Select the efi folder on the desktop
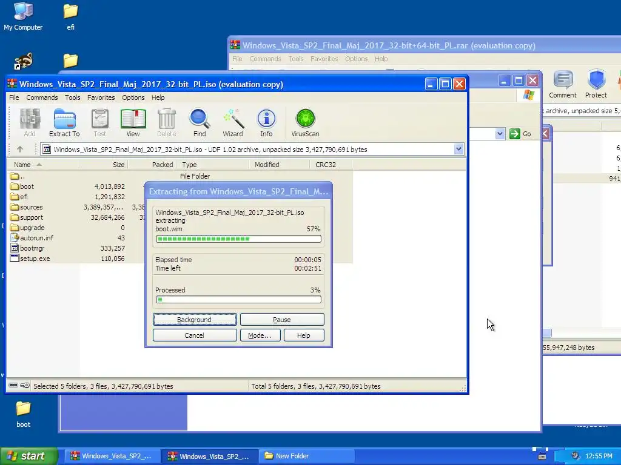 (70, 18)
